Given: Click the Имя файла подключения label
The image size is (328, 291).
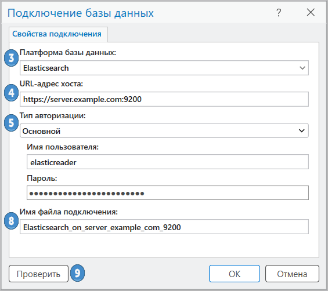Looking at the screenshot, I should coord(69,212).
